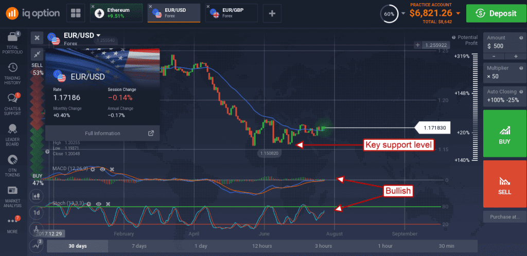Click the trader sentiment SELL/BUY bar
Image resolution: width=527 pixels, height=256 pixels.
click(37, 124)
